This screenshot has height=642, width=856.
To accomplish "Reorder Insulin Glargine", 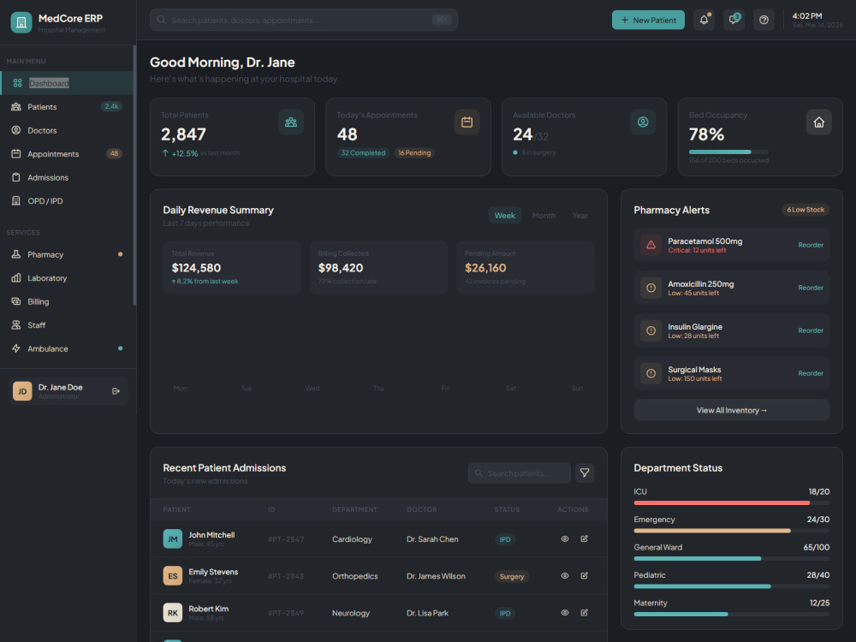I will pyautogui.click(x=810, y=330).
